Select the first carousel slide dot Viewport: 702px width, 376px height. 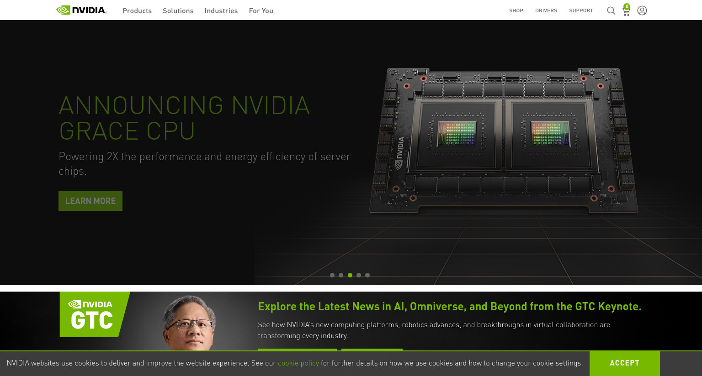click(x=332, y=275)
